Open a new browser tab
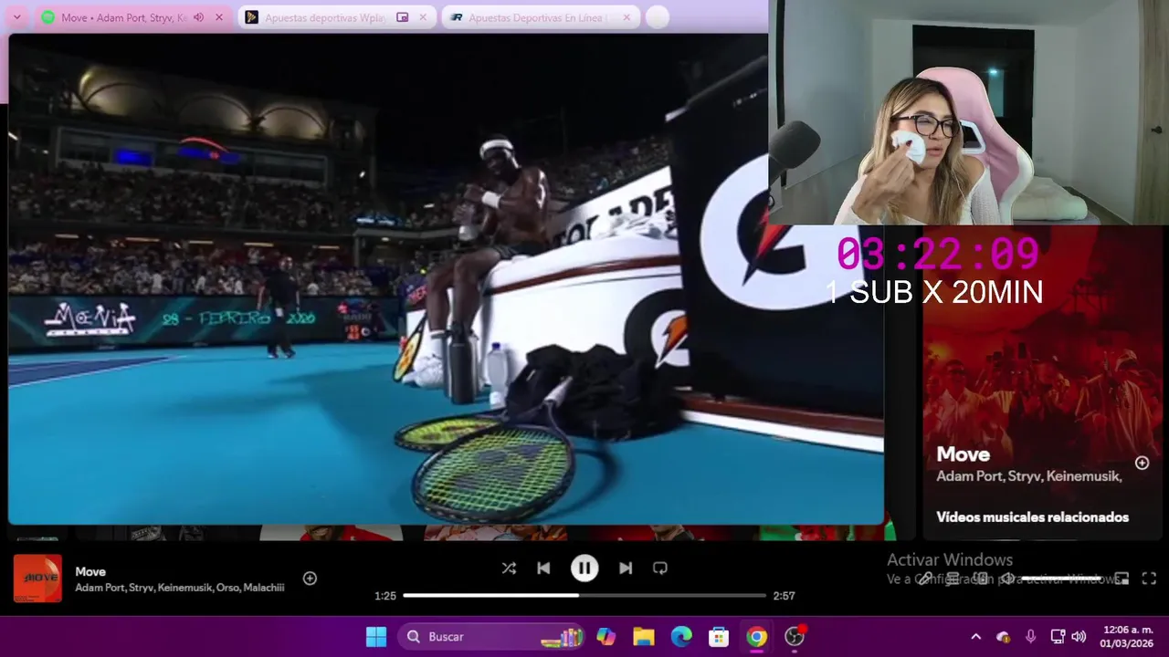1169x657 pixels. pyautogui.click(x=657, y=17)
